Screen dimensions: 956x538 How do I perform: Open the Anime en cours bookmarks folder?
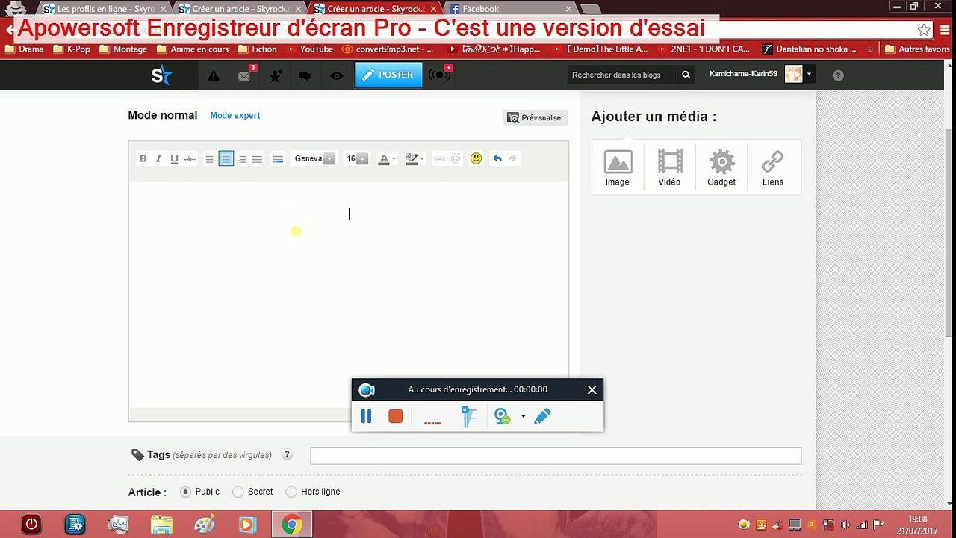click(193, 49)
